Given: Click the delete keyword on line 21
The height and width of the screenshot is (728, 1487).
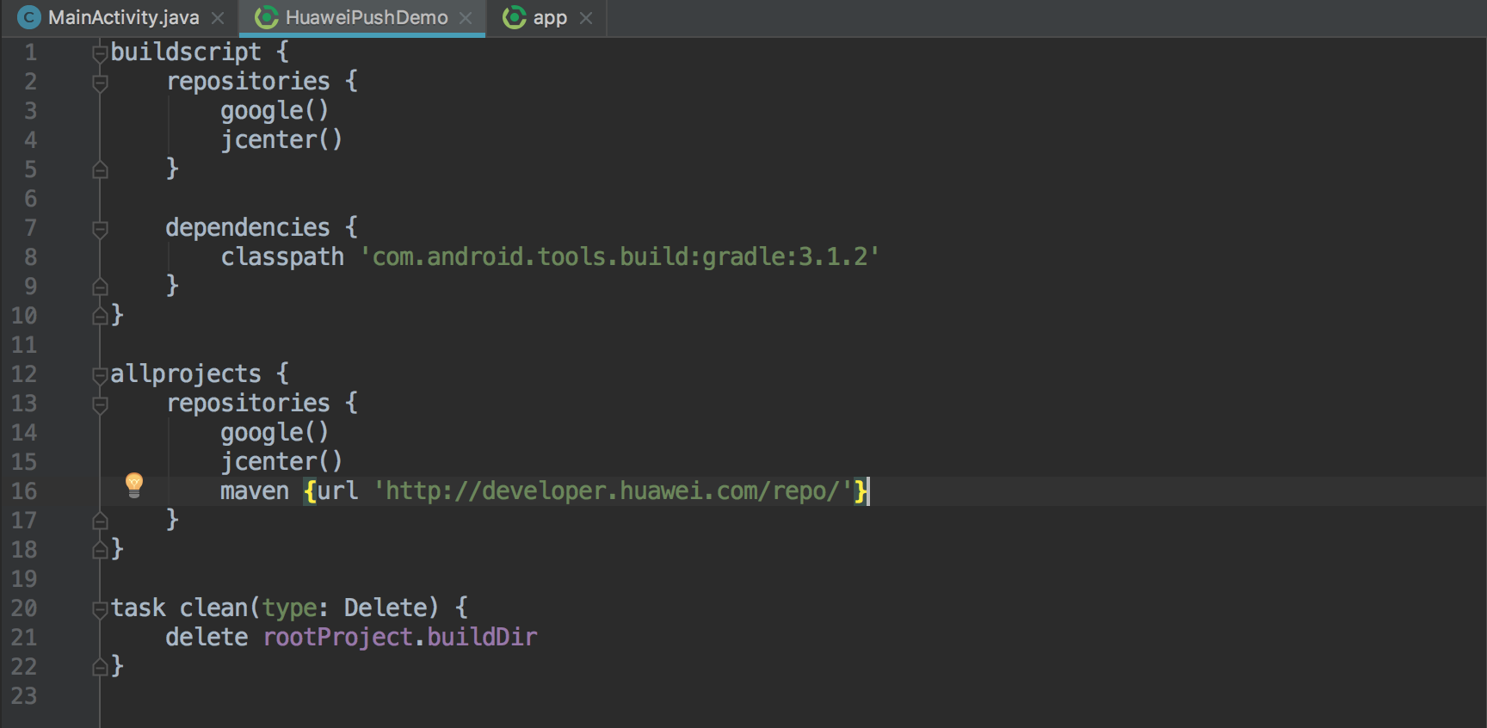Looking at the screenshot, I should point(207,637).
